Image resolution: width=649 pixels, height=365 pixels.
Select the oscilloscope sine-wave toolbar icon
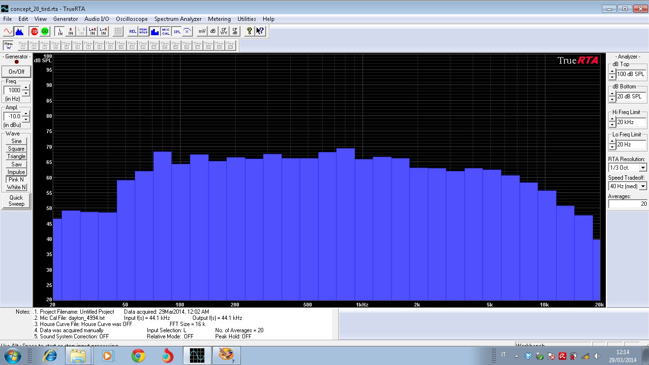click(8, 31)
